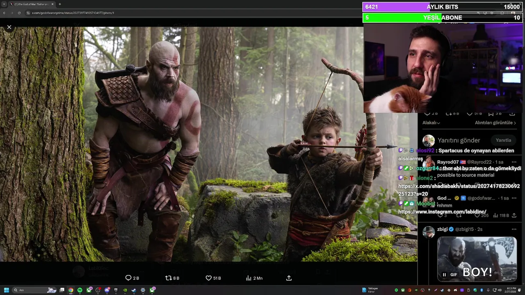Click the profile avatar beside Yanıtını gönder
The width and height of the screenshot is (525, 295).
click(x=429, y=141)
